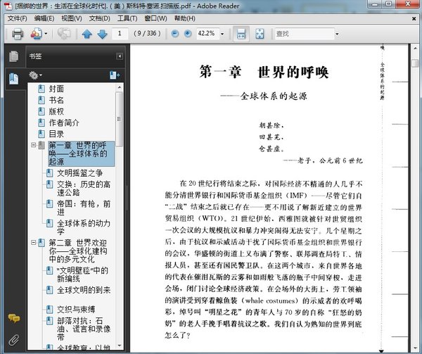Select the 目录 bookmark

pos(56,134)
